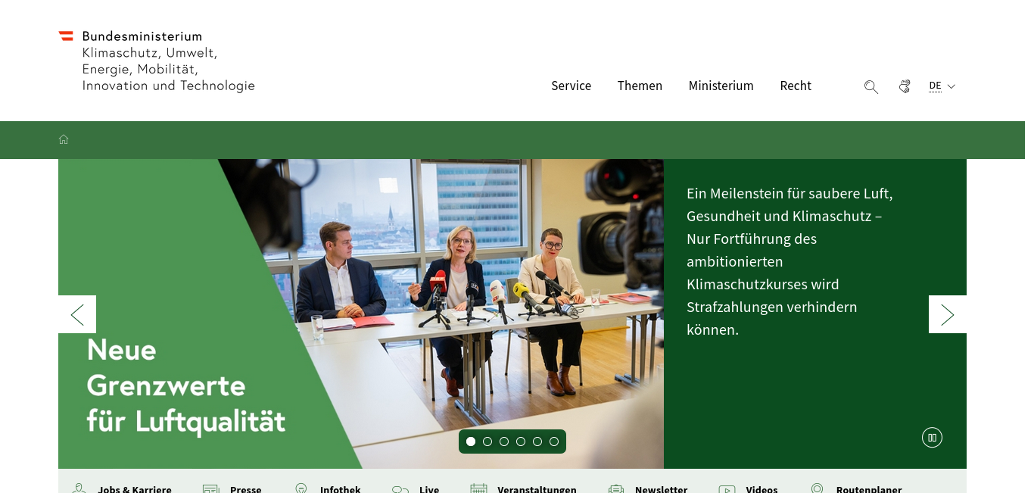Open sign language hand icon

[905, 86]
